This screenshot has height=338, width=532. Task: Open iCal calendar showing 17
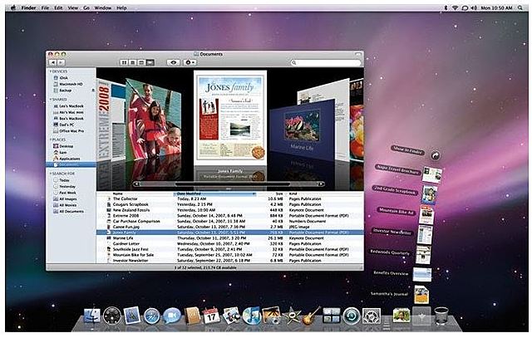click(211, 316)
